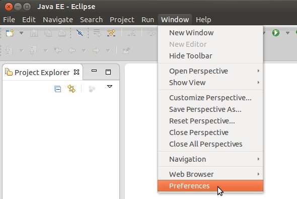The height and width of the screenshot is (199, 297).
Task: Click the Forward navigation arrow icon
Action: click(96, 50)
